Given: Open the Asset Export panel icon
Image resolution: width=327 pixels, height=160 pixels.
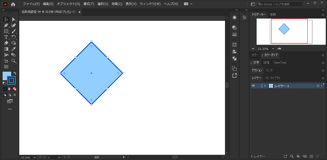Looking at the screenshot, I should [x=234, y=75].
